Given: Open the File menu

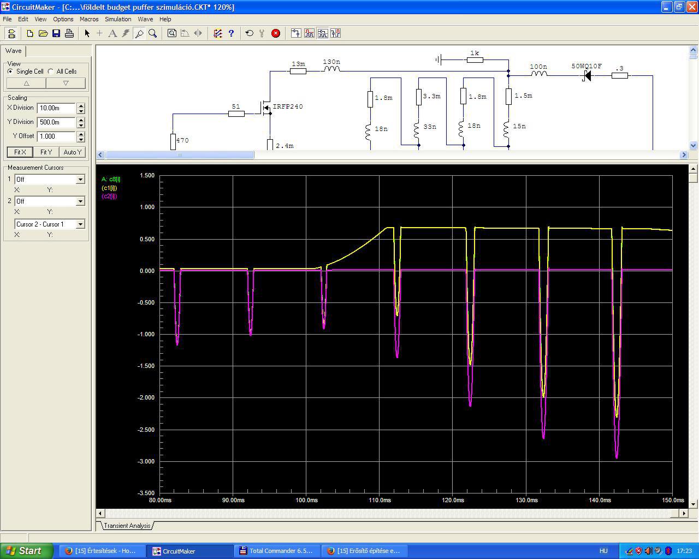Looking at the screenshot, I should 7,19.
